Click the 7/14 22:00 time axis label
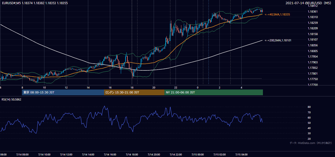 point(176,154)
